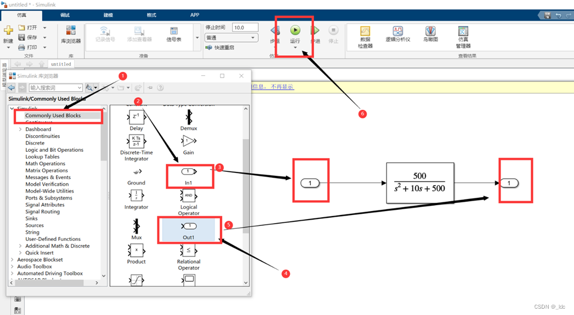This screenshot has width=574, height=315.
Task: Select Discontinuities in library tree
Action: coord(43,136)
